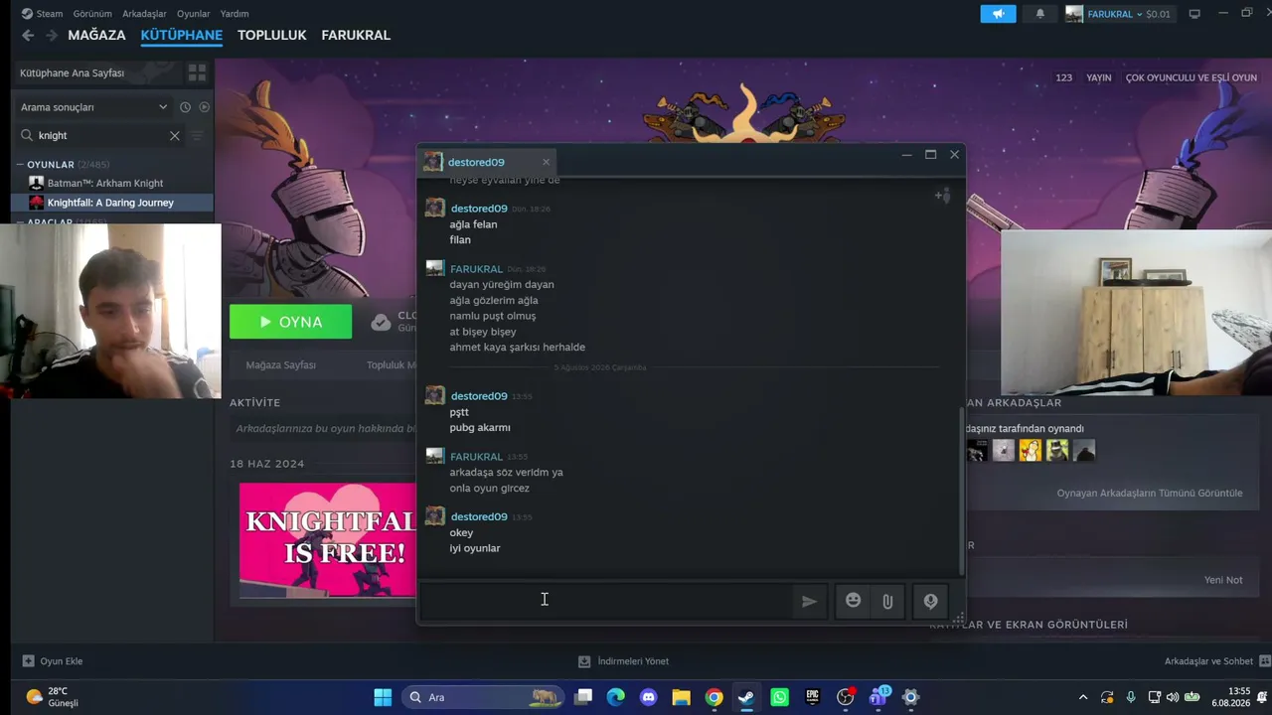Add a friend to the chat

pyautogui.click(x=942, y=196)
